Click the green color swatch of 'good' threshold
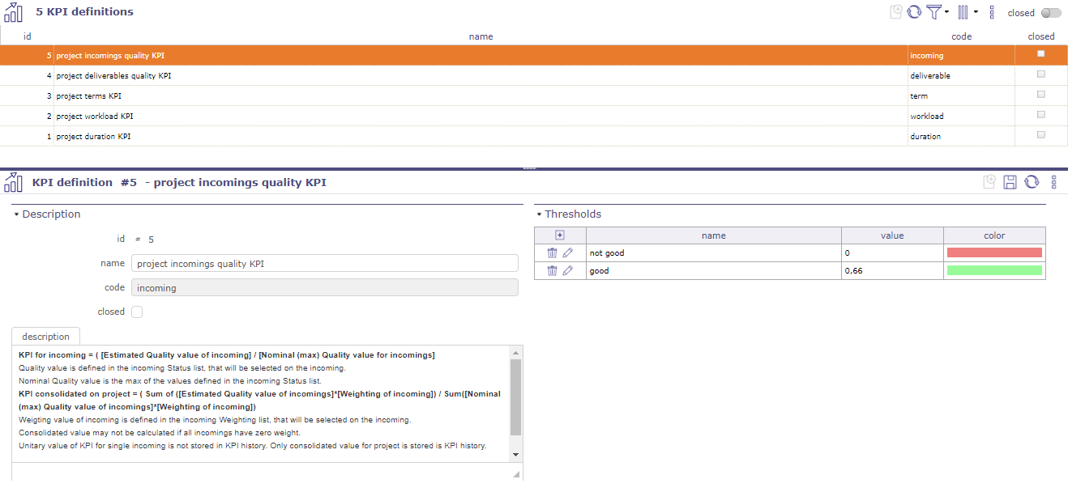Screen dimensions: 1068x492 [x=994, y=270]
